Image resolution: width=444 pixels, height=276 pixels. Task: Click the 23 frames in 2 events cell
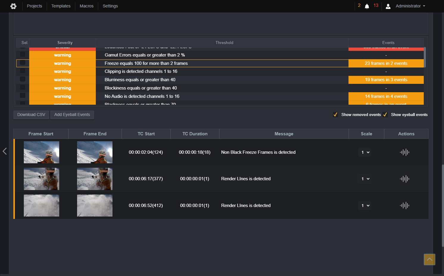386,63
